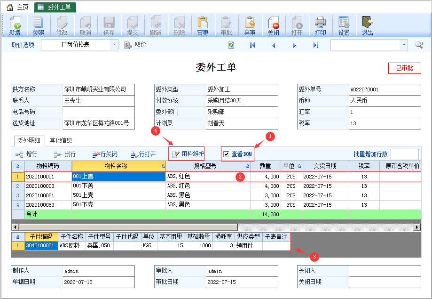Click the 撤消 (Undo submit) toolbar icon
Image resolution: width=432 pixels, height=299 pixels.
[156, 26]
